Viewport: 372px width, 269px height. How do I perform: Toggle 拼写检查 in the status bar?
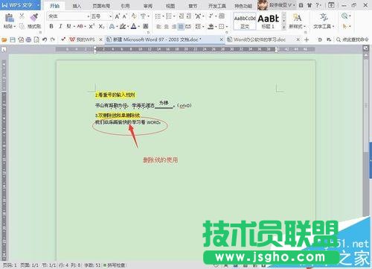[115, 265]
